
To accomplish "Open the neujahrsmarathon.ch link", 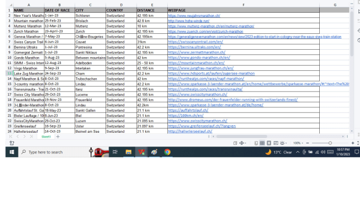I will pyautogui.click(x=194, y=15).
